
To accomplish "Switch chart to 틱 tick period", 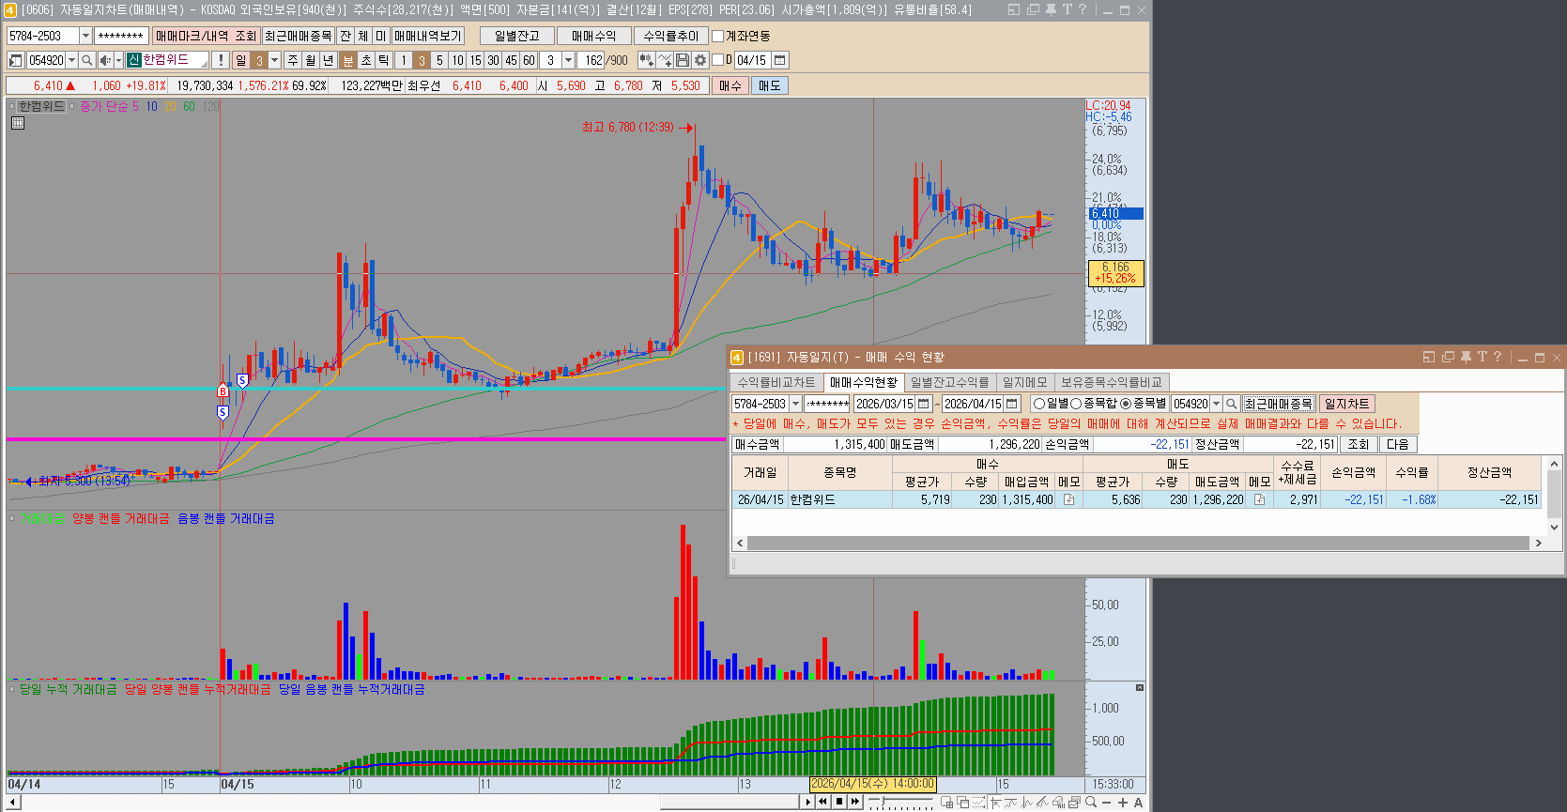I will click(384, 60).
